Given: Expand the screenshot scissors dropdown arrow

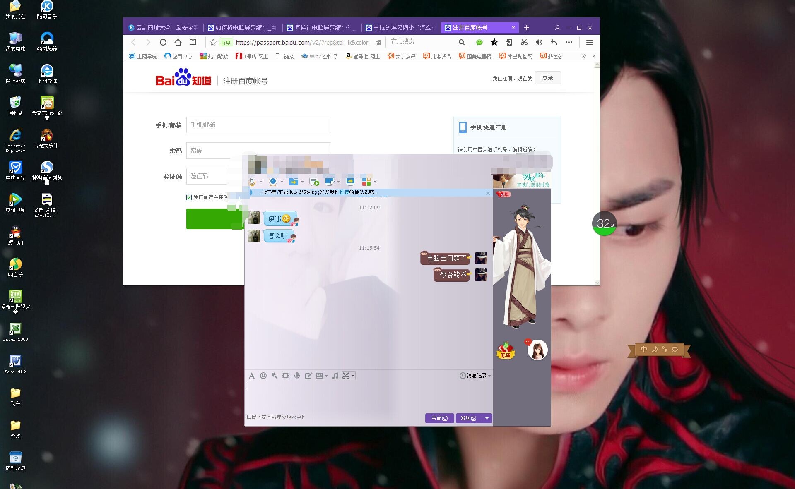Looking at the screenshot, I should click(353, 376).
